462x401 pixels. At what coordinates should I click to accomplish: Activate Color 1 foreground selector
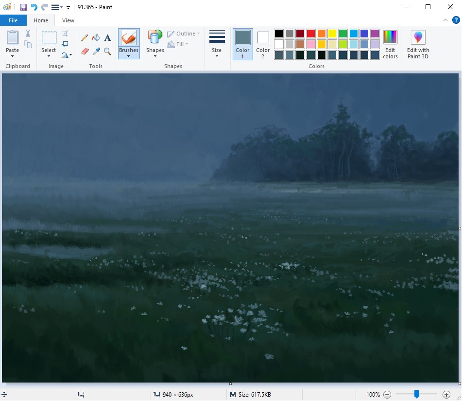(x=242, y=44)
